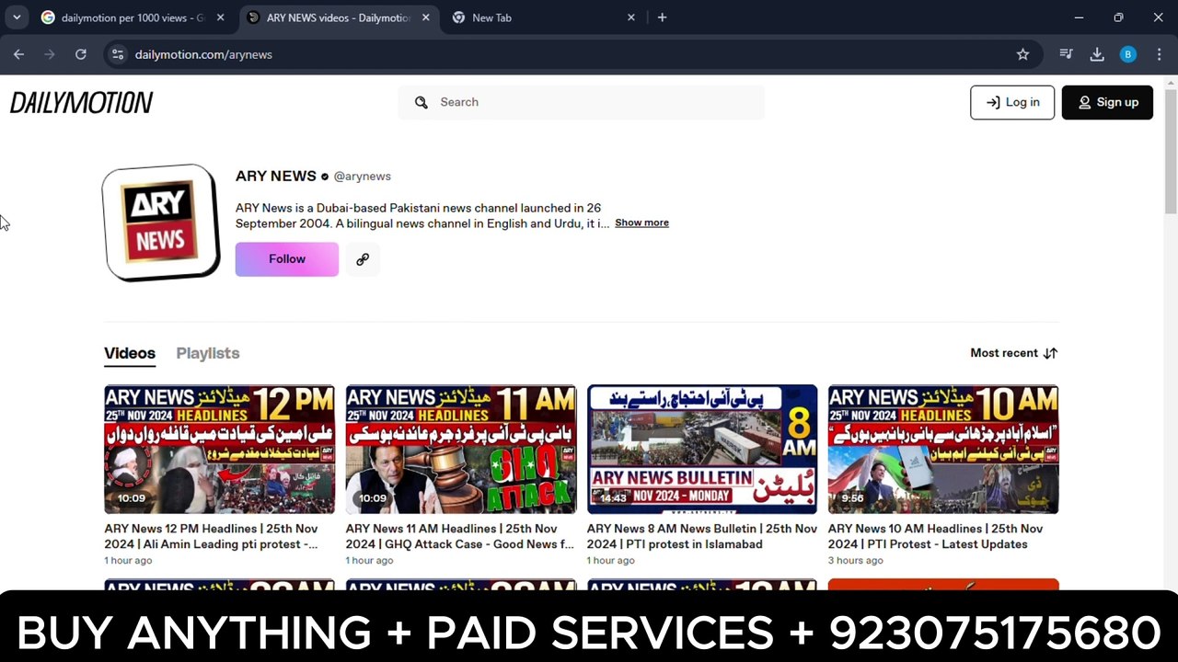The image size is (1178, 662).
Task: Select the Videos tab
Action: [x=130, y=353]
